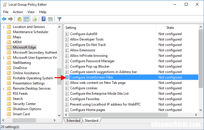The image size is (204, 130).
Task: Click the Filter funnel toolbar icon
Action: click(x=59, y=19)
